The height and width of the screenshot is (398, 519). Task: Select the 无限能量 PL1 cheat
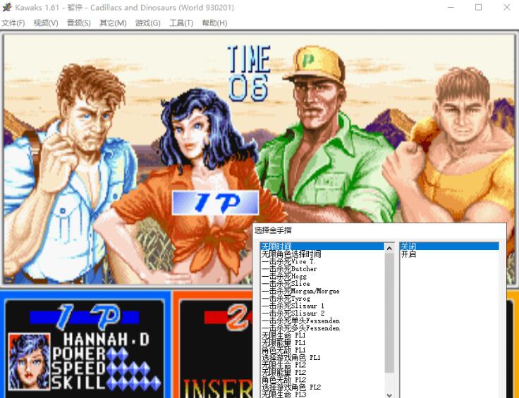pyautogui.click(x=322, y=343)
